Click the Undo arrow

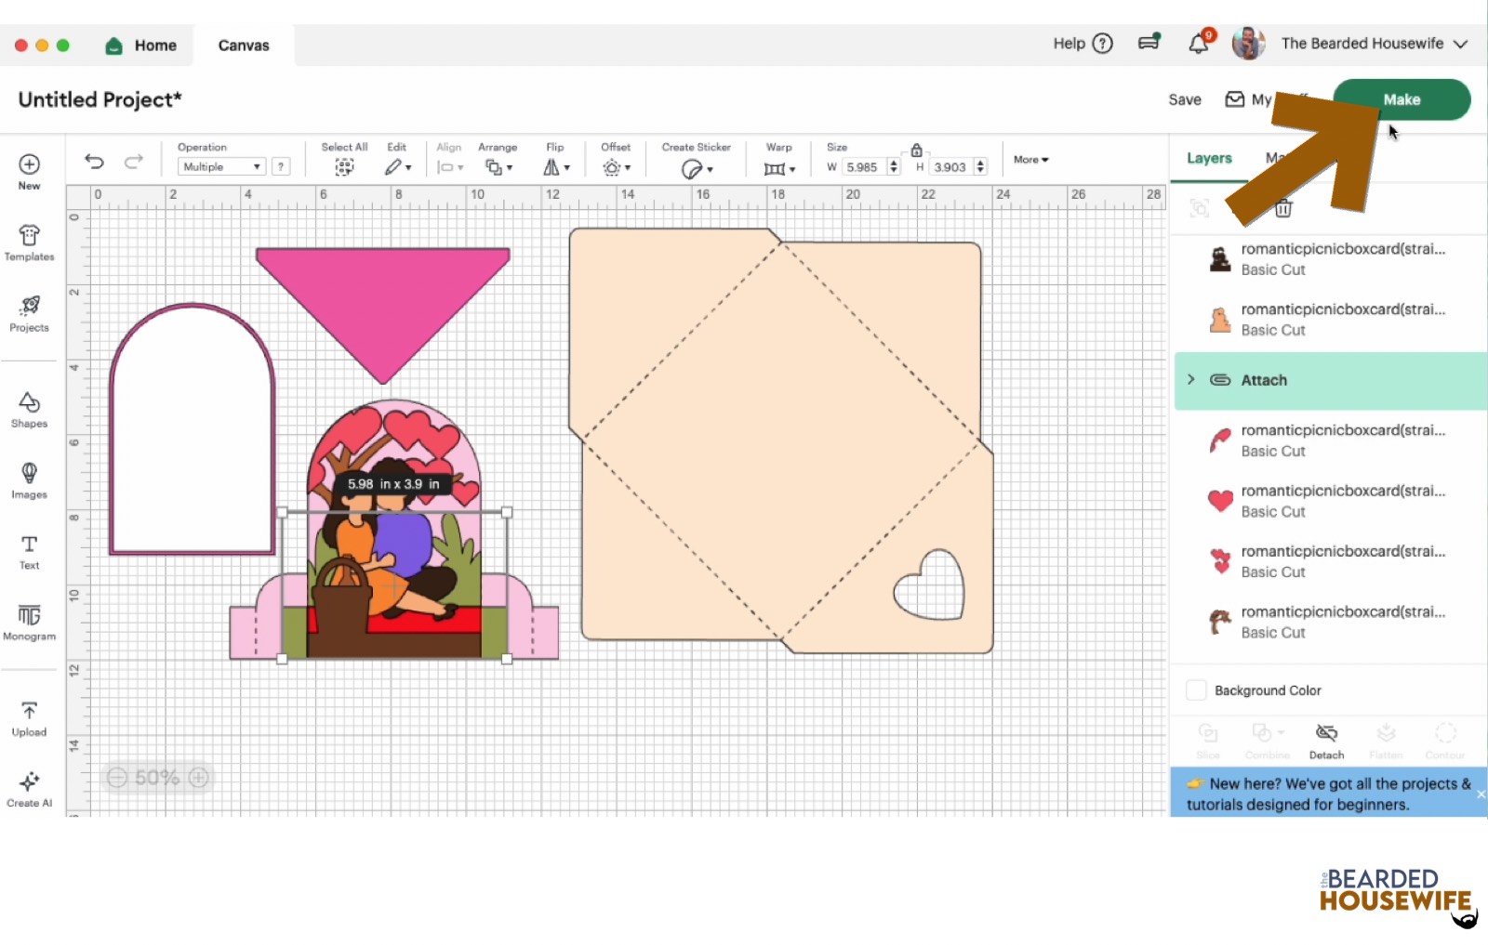coord(94,162)
